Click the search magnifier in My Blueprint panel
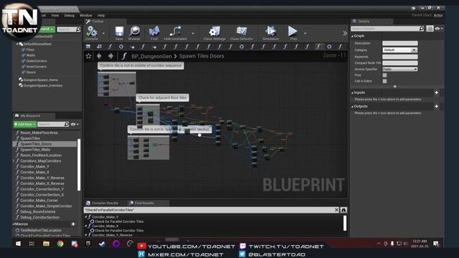The height and width of the screenshot is (258, 459). coord(67,124)
